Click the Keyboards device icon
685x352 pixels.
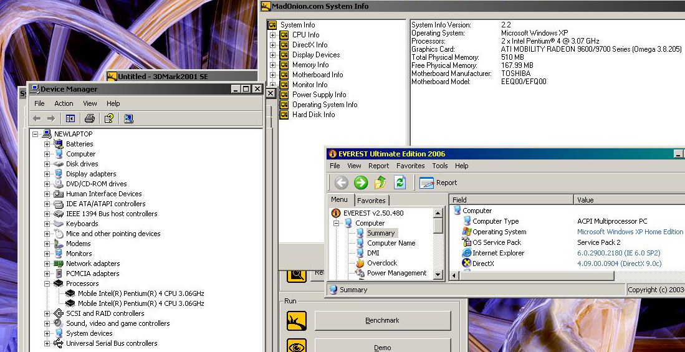59,224
